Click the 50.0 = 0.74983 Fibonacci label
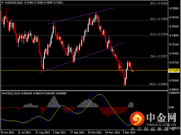Image resolution: width=181 pixels, height=135 pixels. click(159, 19)
